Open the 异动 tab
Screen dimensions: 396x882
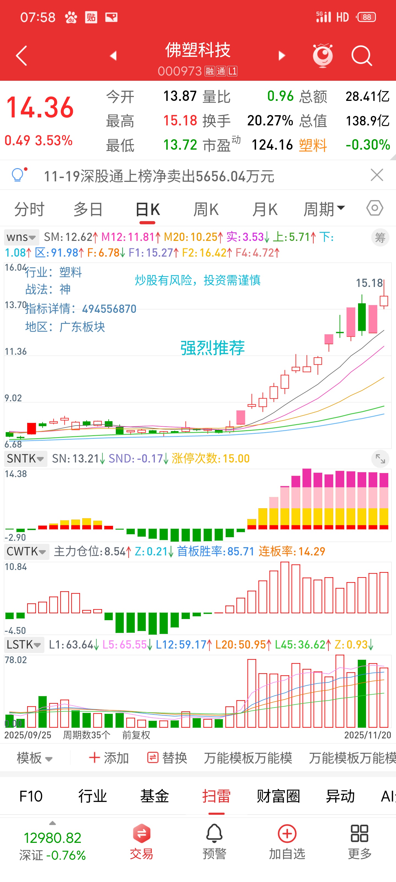coord(340,796)
